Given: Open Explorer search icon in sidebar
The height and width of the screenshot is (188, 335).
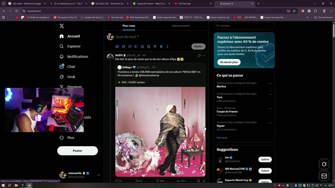Looking at the screenshot, I should tap(62, 46).
